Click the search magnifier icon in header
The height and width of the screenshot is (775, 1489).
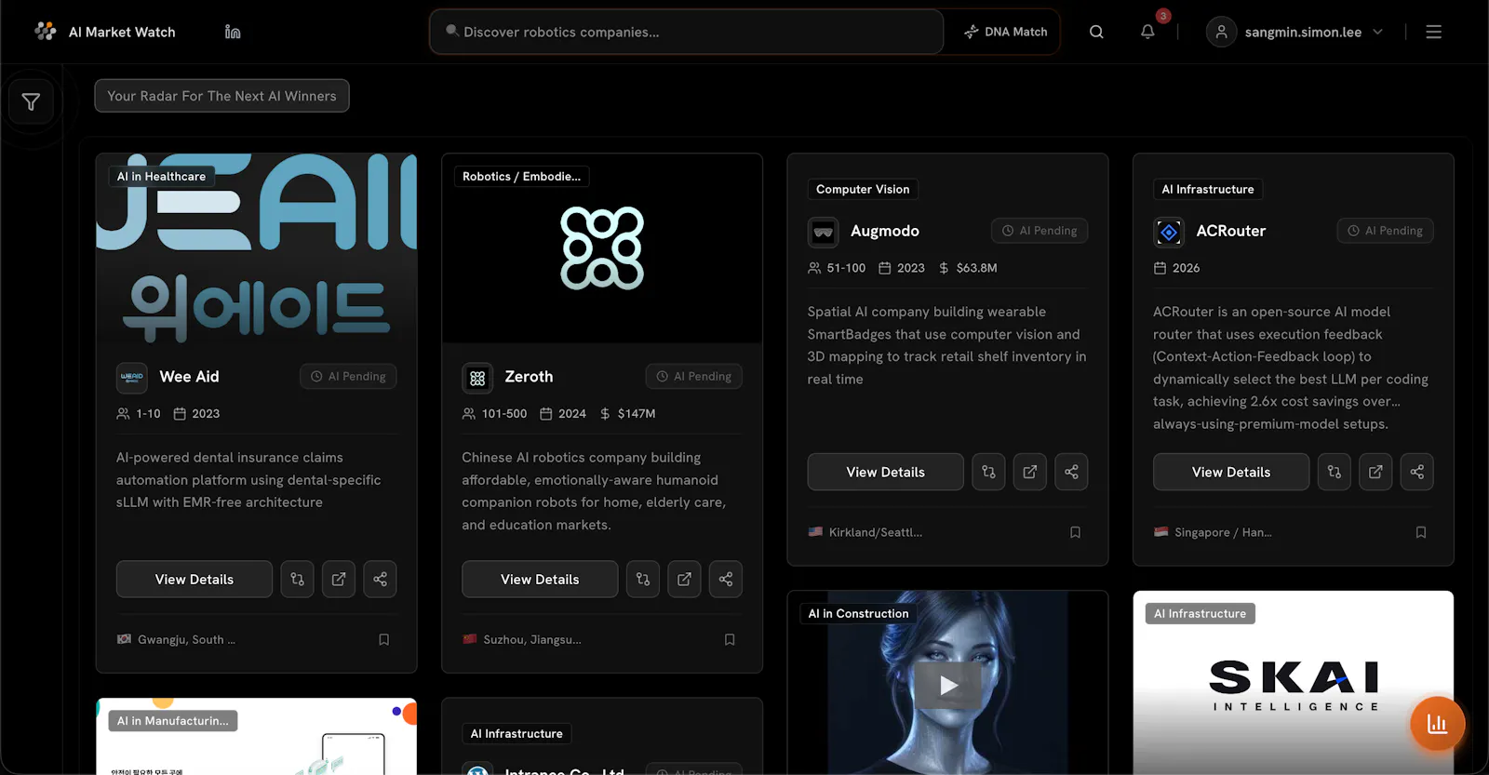(x=1096, y=32)
